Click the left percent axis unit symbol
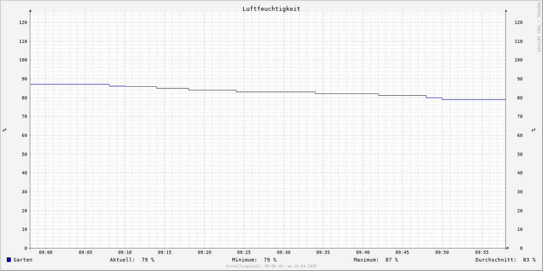This screenshot has height=271, width=543. [x=5, y=130]
